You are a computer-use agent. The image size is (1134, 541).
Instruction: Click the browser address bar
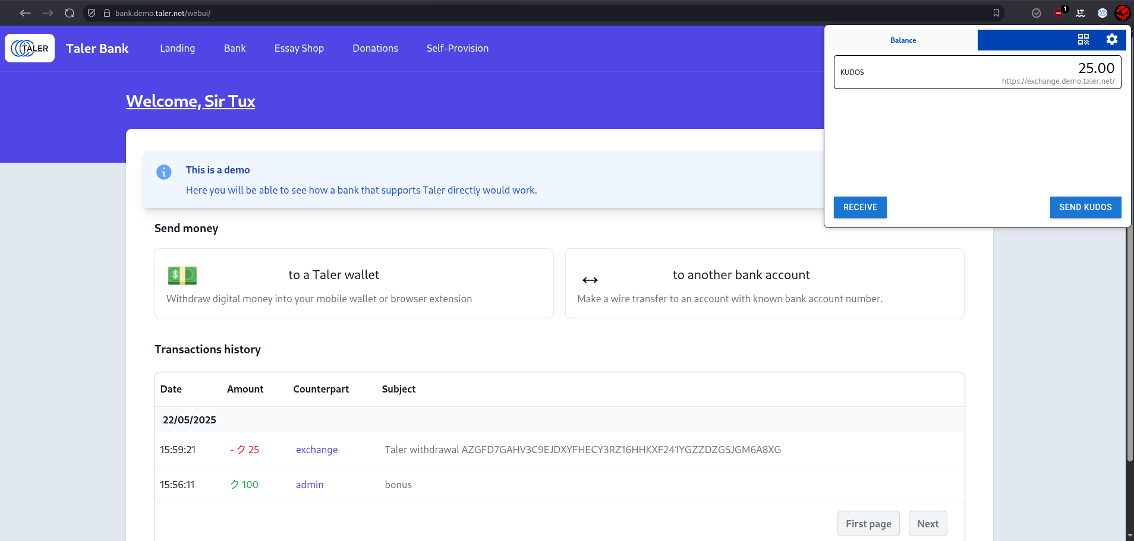[x=238, y=12]
